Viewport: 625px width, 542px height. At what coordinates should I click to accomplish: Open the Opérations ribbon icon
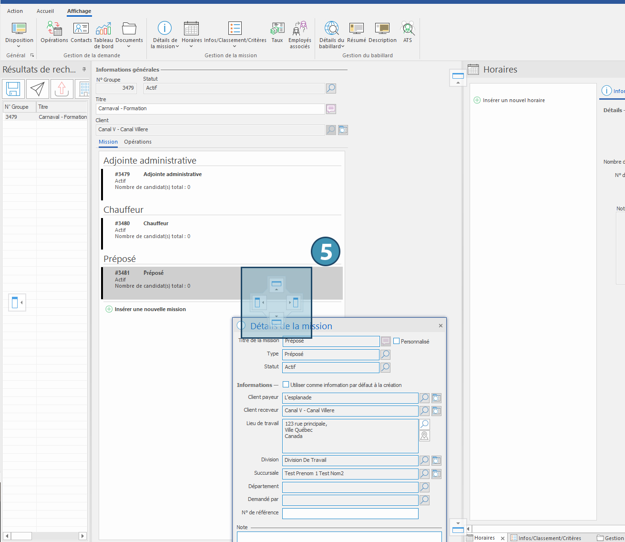54,33
